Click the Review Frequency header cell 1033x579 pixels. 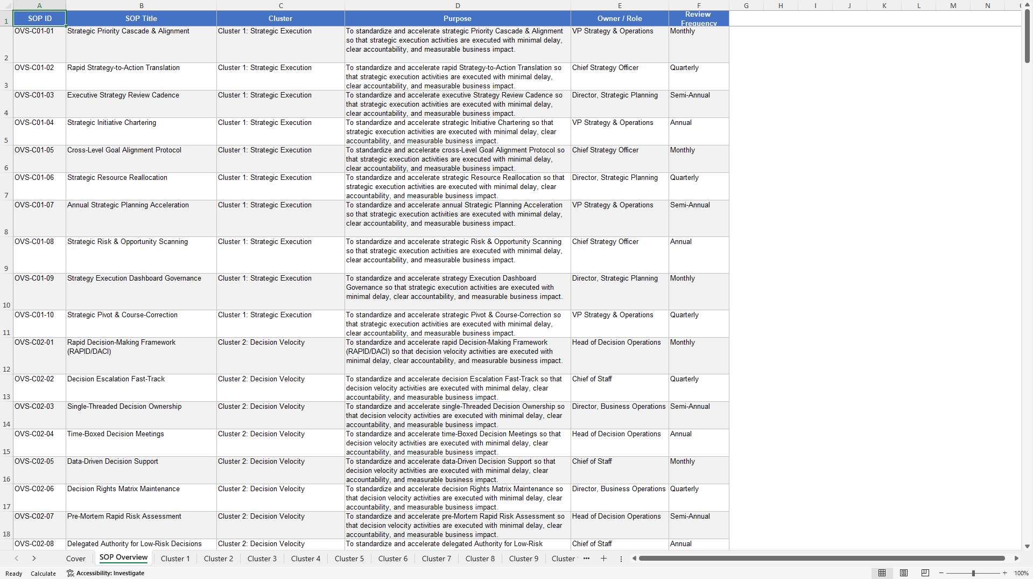tap(699, 18)
